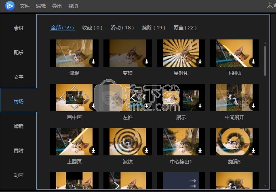The height and width of the screenshot is (192, 276).
Task: Show 全部 (59) transitions
Action: (62, 28)
